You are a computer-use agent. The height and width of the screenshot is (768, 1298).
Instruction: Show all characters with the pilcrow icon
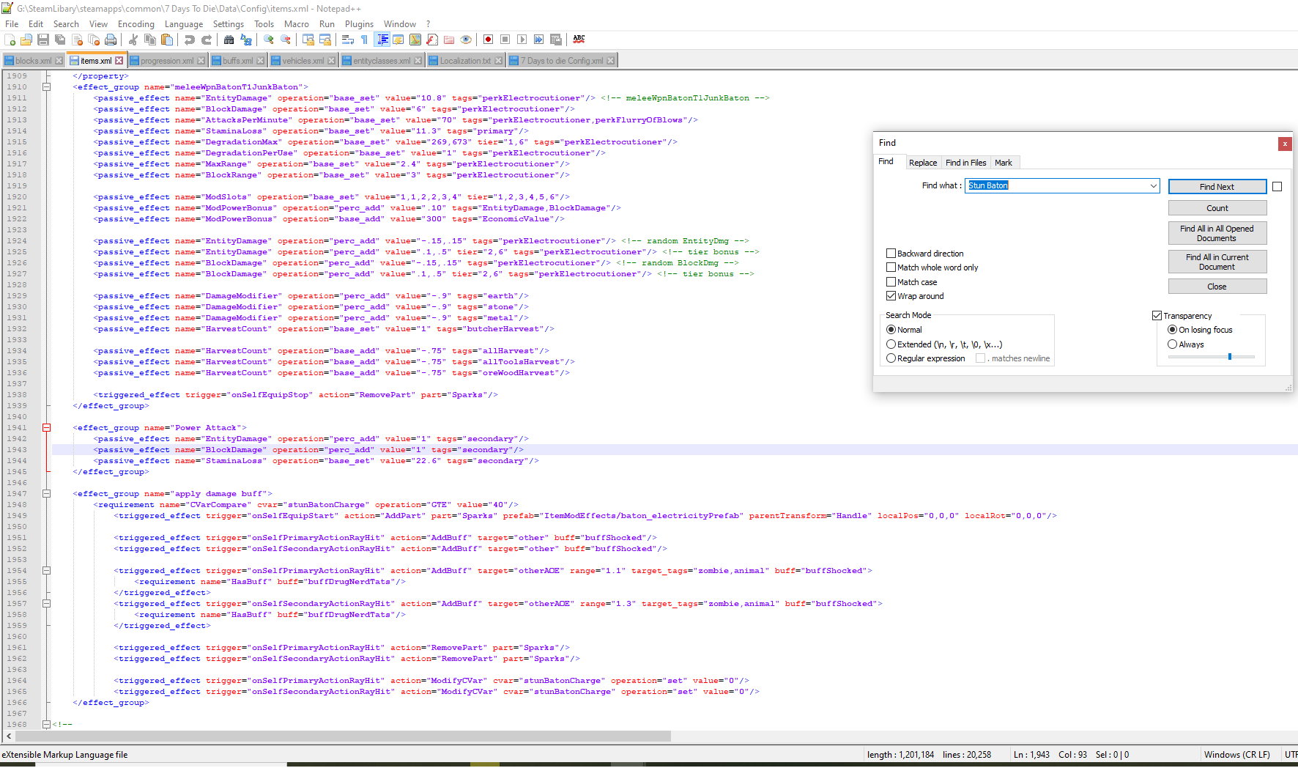point(365,40)
